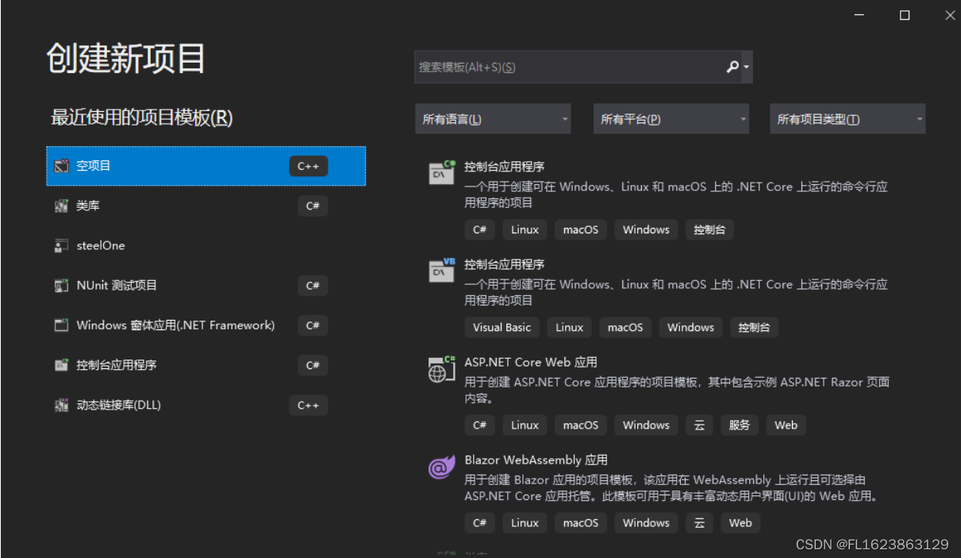Click the 最近使用的项目模板 heading
The image size is (961, 558).
(x=142, y=117)
